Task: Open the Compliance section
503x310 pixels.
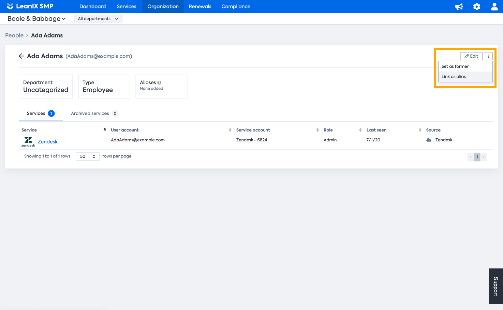Action: (236, 6)
